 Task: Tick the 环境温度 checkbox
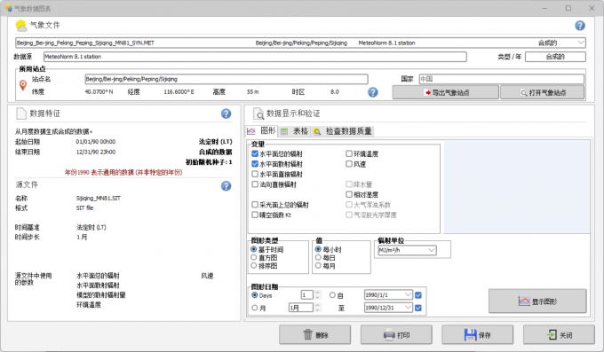(x=349, y=153)
